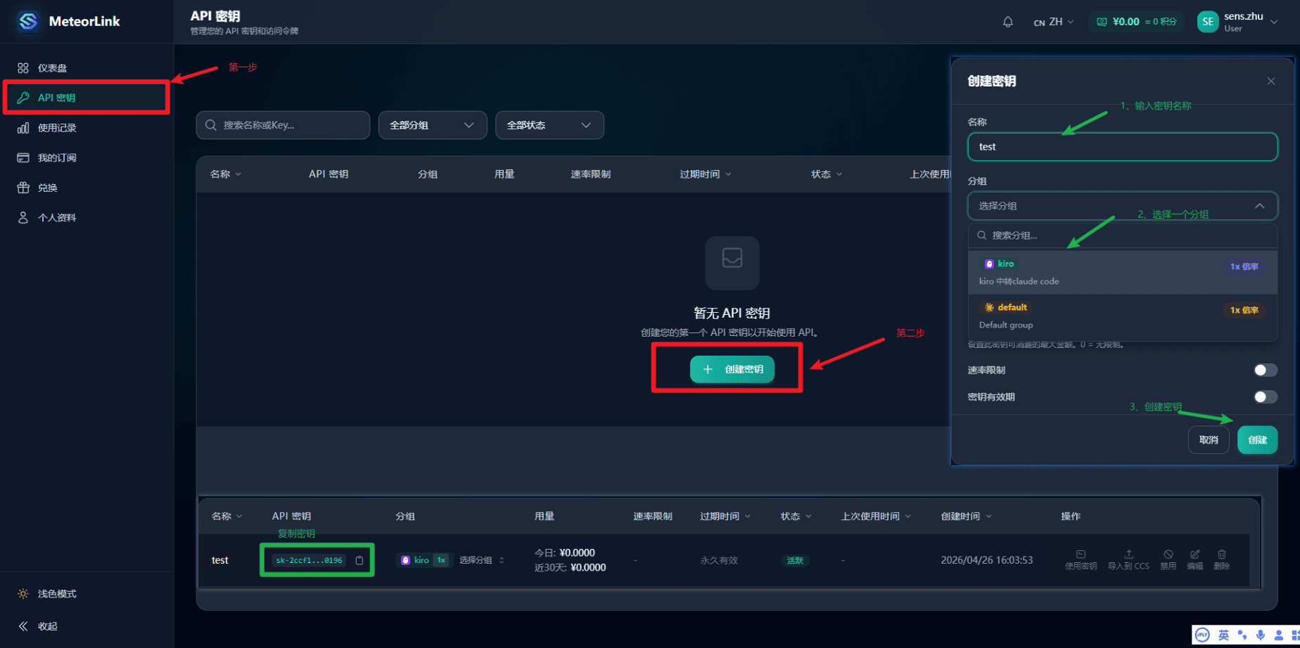This screenshot has width=1300, height=648.
Task: Sort lower table by 名称 column
Action: [x=227, y=517]
